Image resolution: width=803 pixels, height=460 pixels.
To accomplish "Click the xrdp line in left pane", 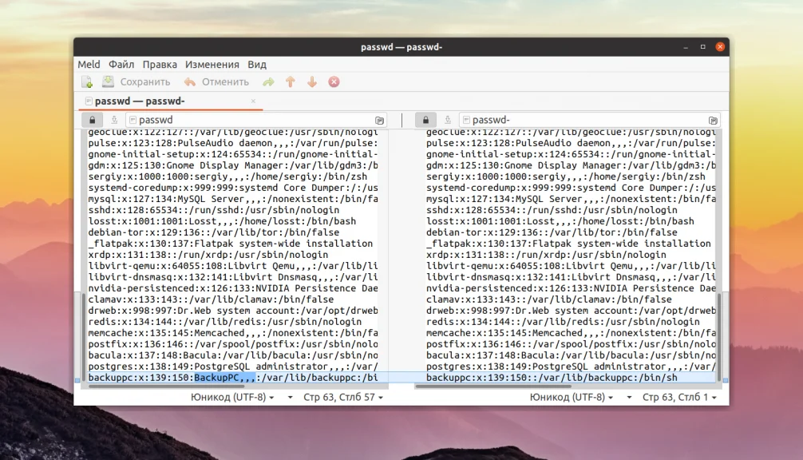I will click(x=208, y=255).
